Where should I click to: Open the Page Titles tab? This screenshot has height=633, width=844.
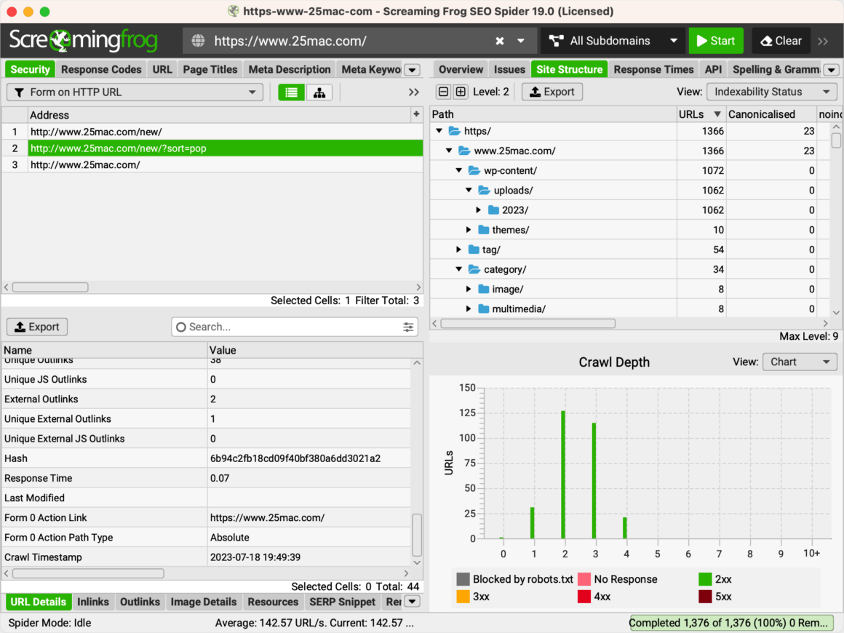coord(210,69)
